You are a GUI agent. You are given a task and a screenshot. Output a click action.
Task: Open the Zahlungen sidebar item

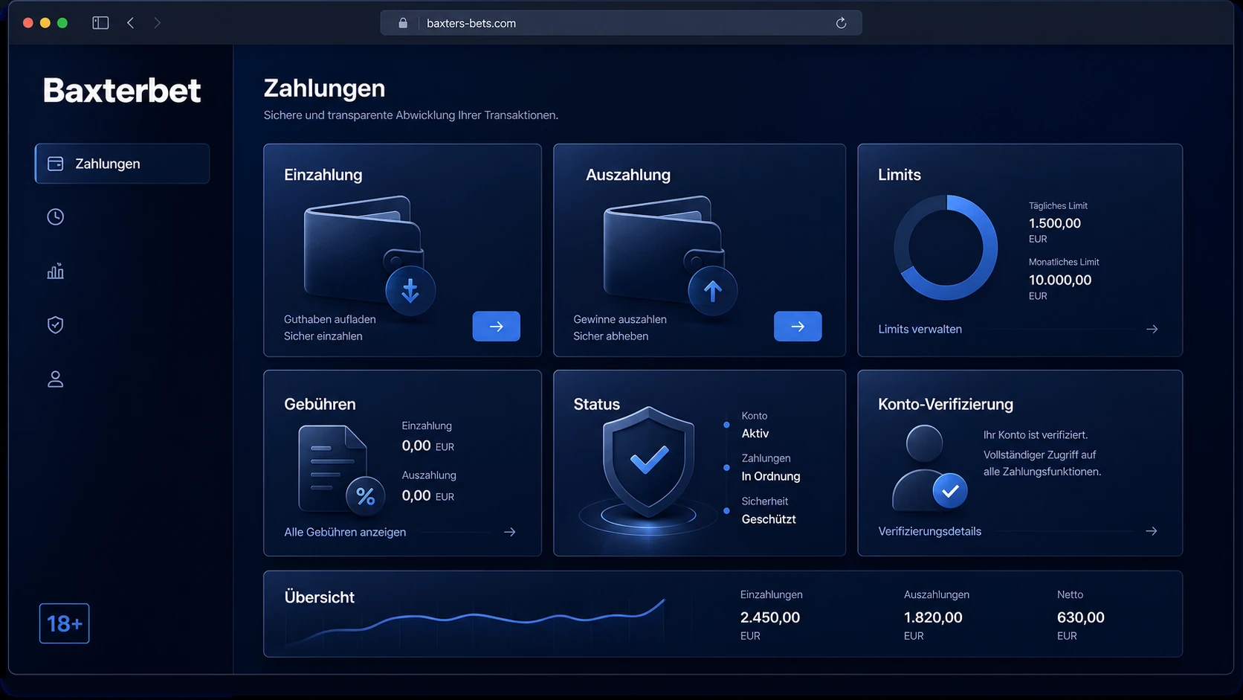(x=123, y=164)
